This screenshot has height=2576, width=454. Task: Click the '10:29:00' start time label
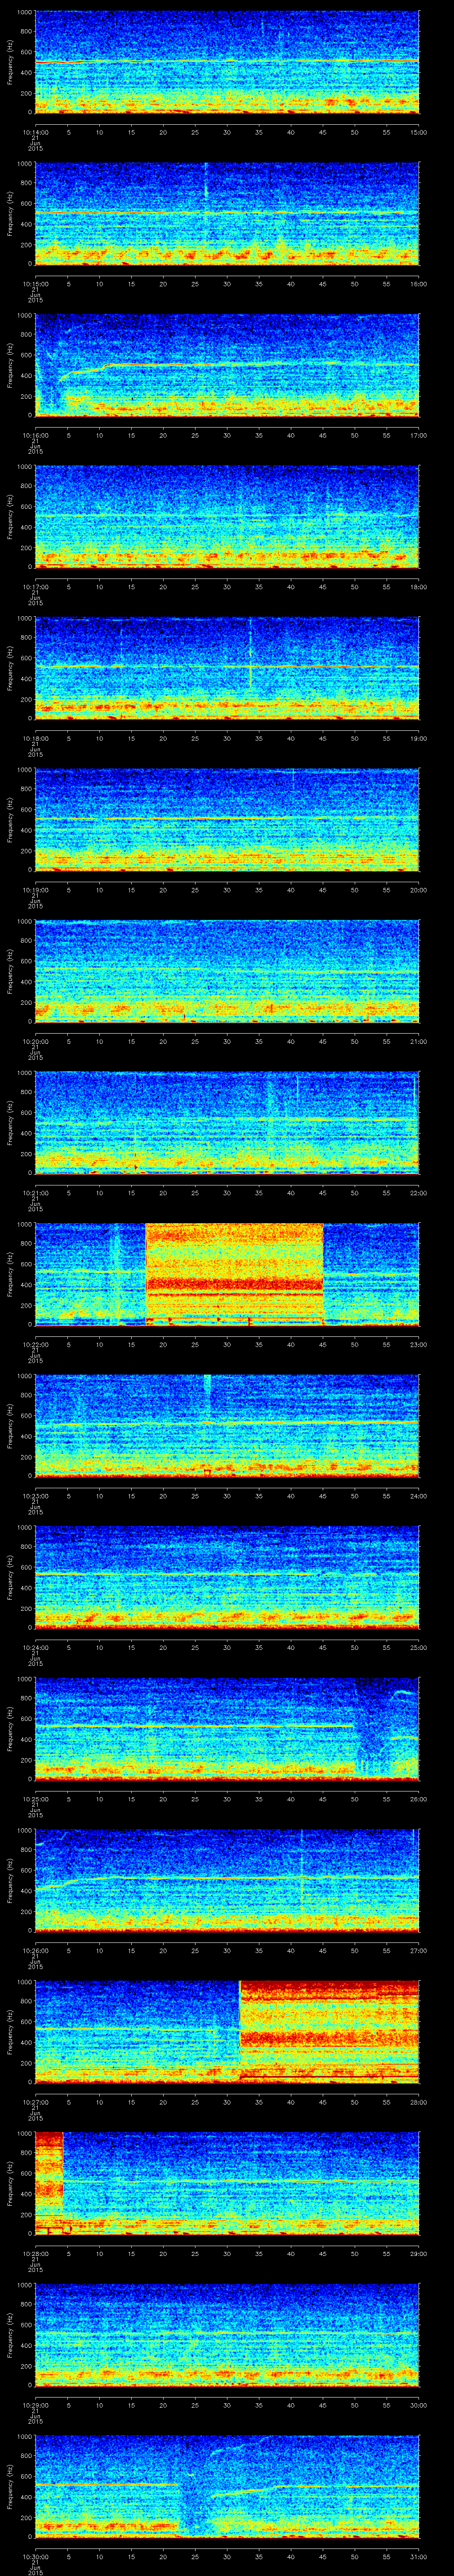pos(35,2404)
